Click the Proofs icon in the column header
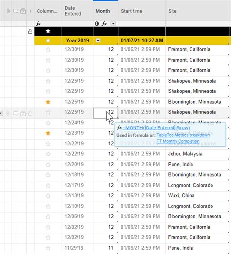This screenshot has height=254, width=231. [23, 11]
